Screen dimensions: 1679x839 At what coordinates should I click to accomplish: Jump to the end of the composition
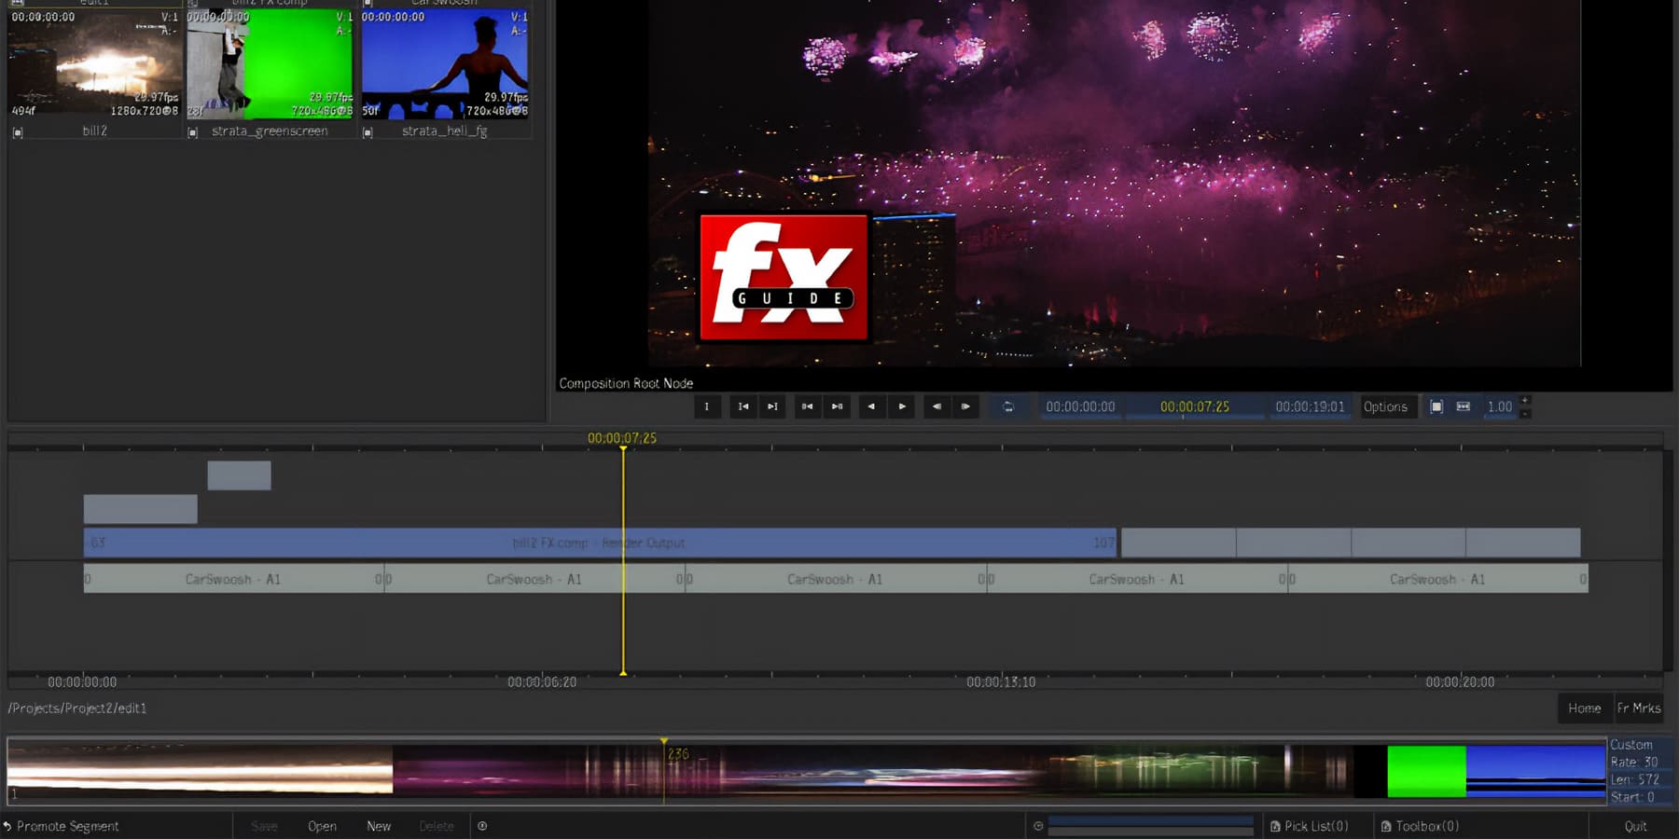click(772, 406)
